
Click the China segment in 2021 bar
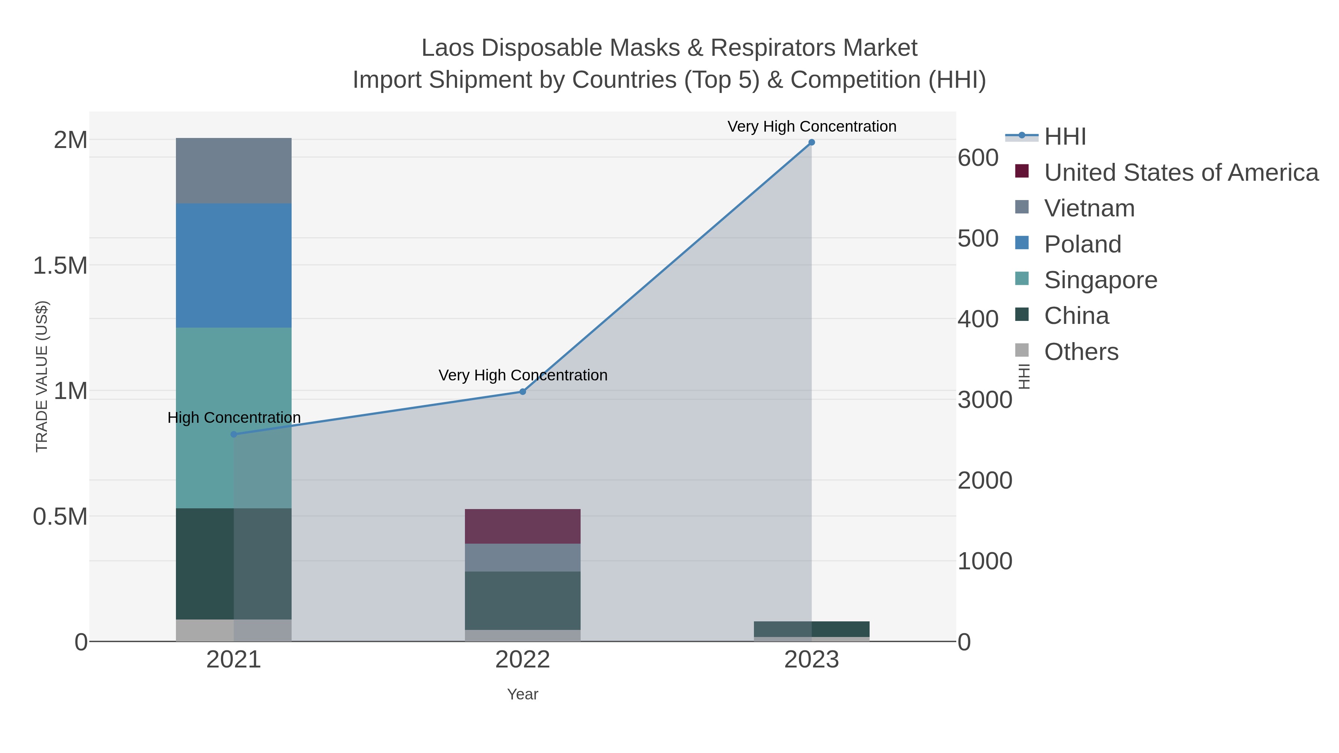click(234, 564)
